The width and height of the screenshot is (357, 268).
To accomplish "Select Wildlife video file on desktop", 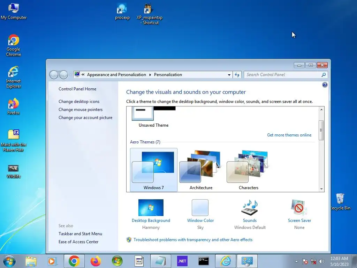I will (14, 171).
